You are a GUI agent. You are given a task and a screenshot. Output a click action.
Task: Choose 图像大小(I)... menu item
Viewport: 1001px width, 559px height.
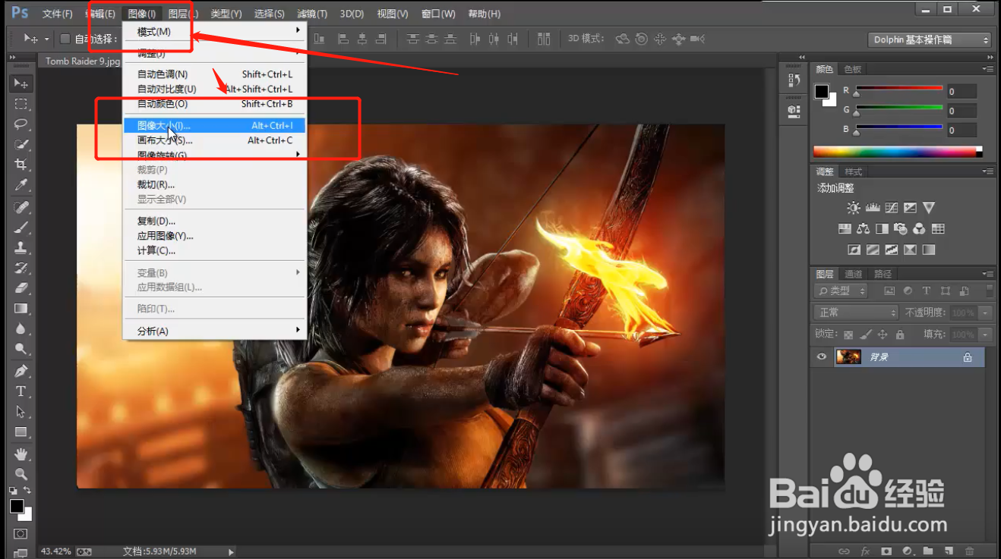click(215, 125)
